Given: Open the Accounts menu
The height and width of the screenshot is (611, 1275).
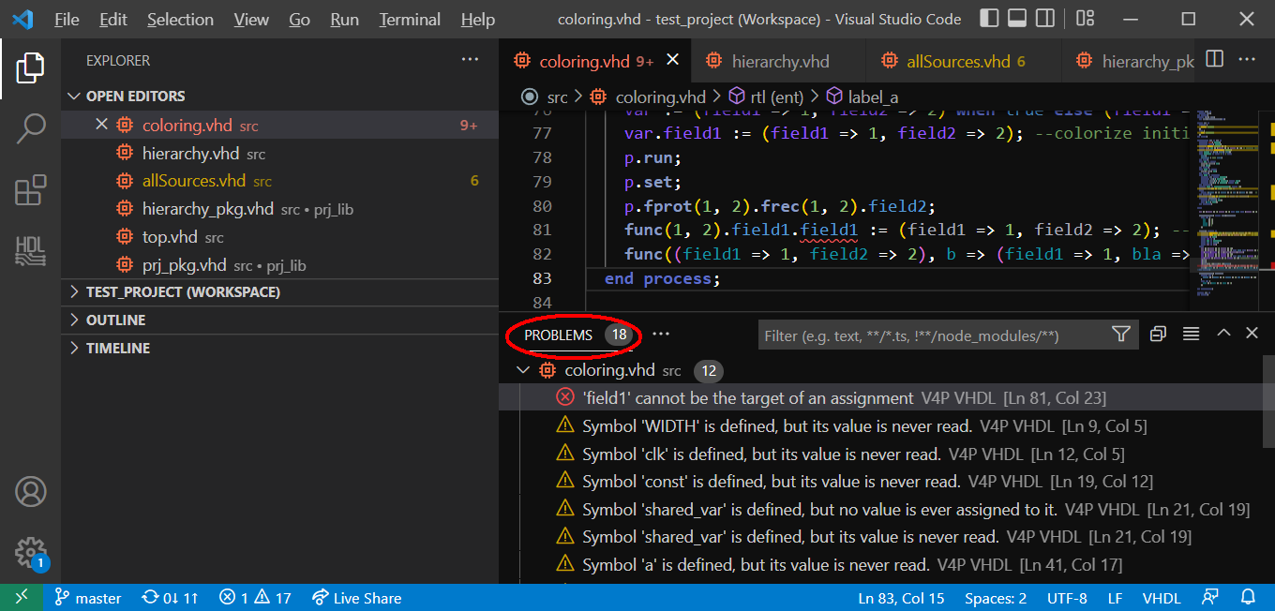Looking at the screenshot, I should (x=30, y=491).
